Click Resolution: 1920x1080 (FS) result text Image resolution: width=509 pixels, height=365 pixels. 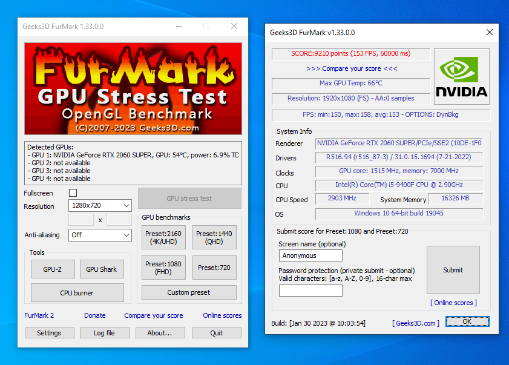pos(351,98)
